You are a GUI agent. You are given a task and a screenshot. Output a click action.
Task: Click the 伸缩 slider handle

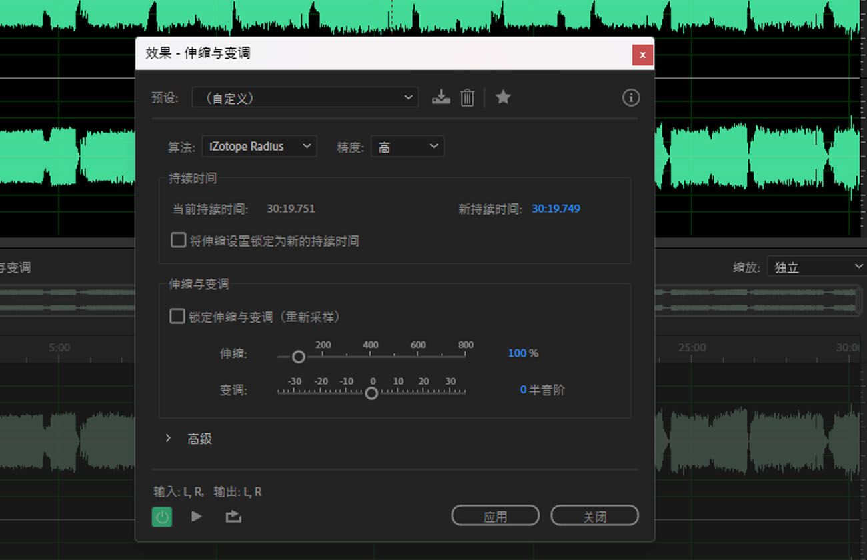299,357
